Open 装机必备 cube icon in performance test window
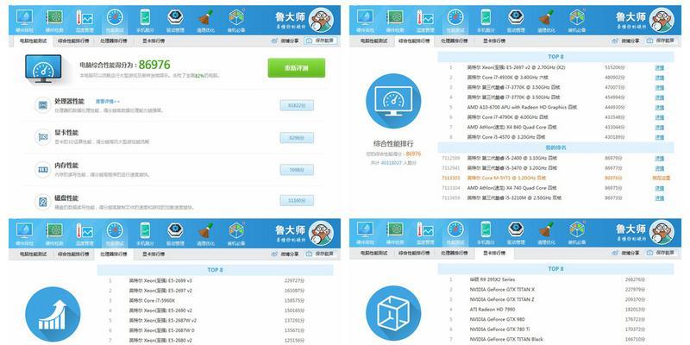The width and height of the screenshot is (690, 345). [235, 21]
